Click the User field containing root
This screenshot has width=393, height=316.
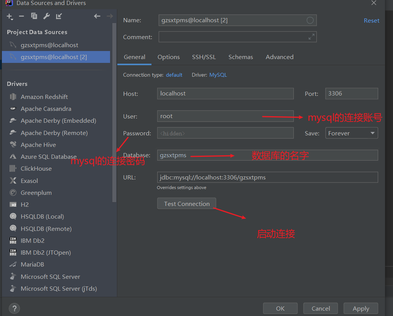pos(225,116)
